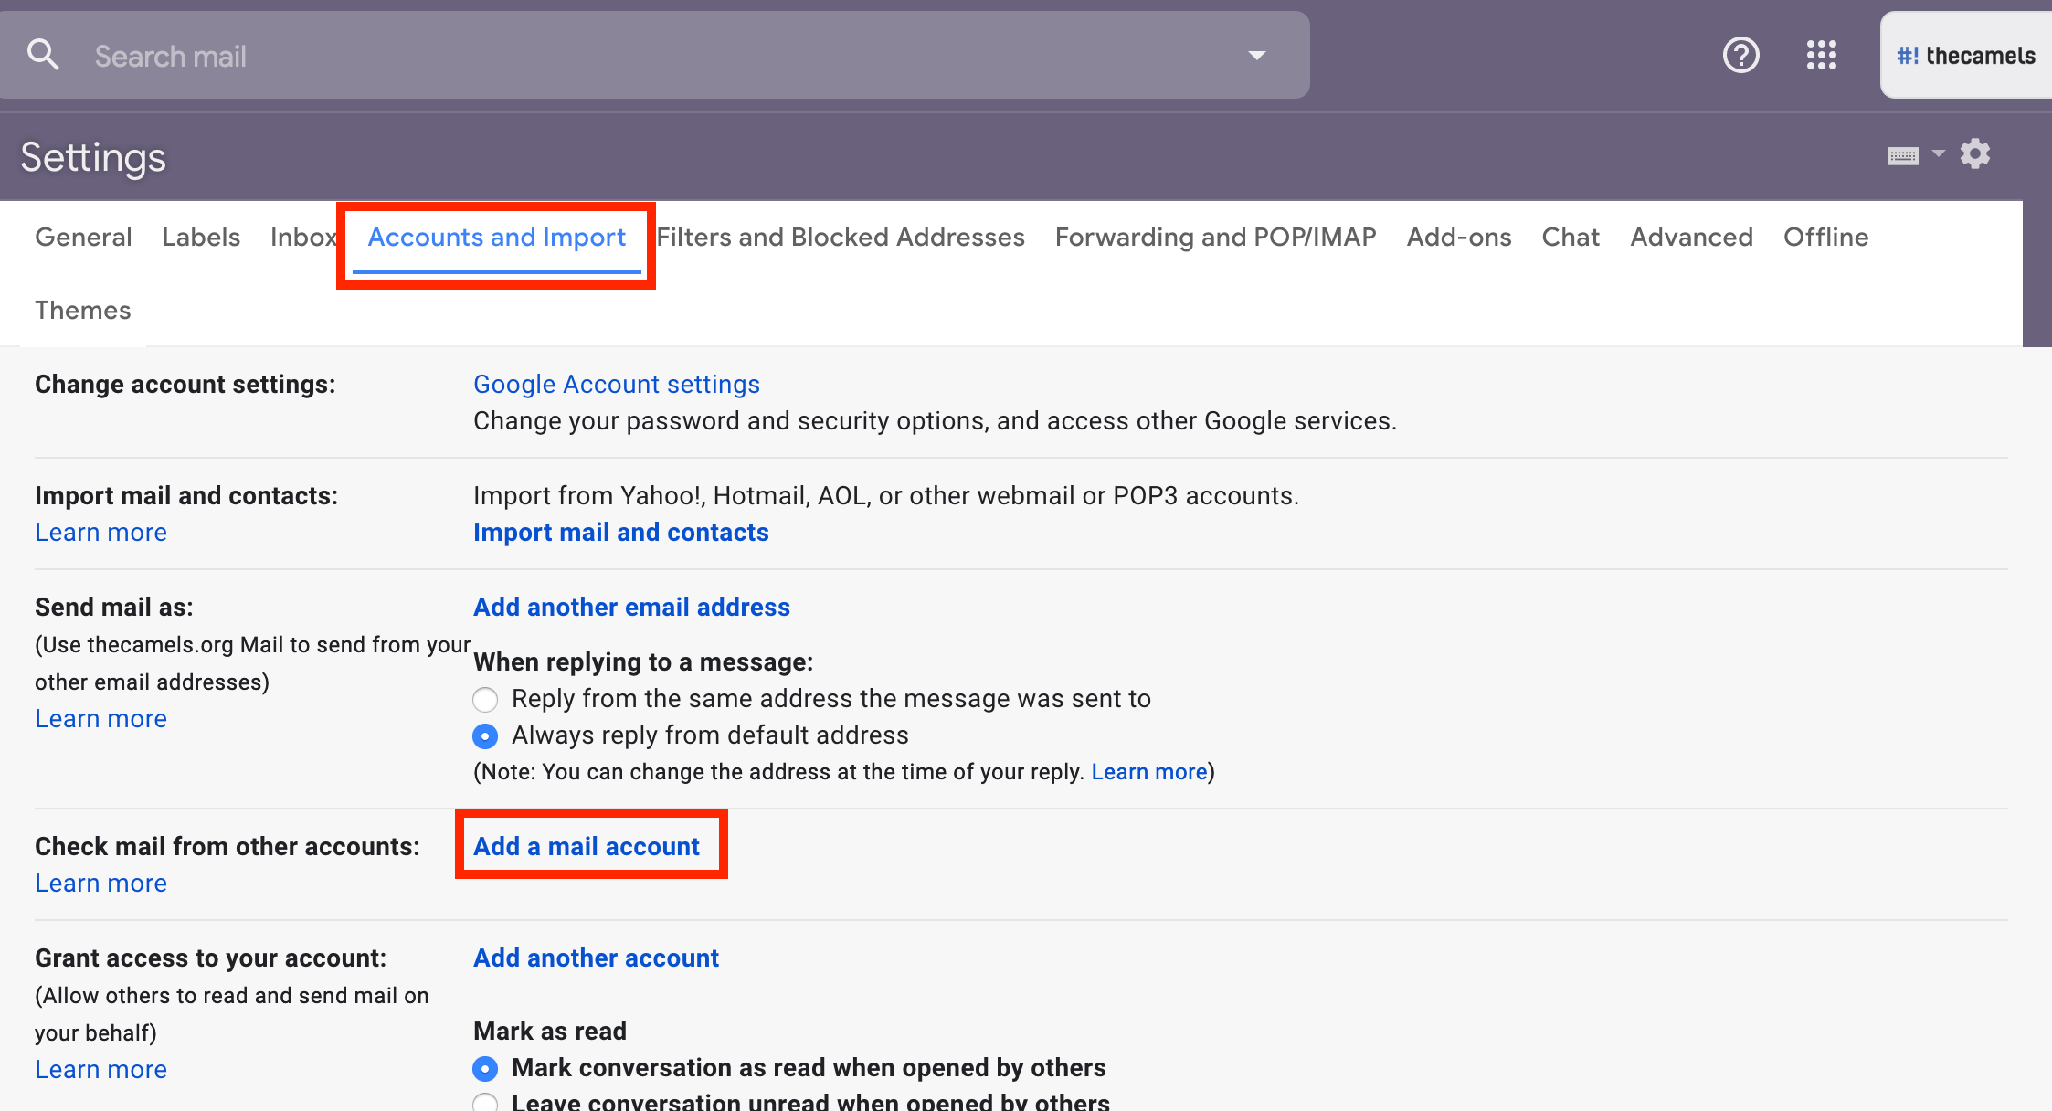The height and width of the screenshot is (1111, 2052).
Task: Click into the Search mail field
Action: 654,56
